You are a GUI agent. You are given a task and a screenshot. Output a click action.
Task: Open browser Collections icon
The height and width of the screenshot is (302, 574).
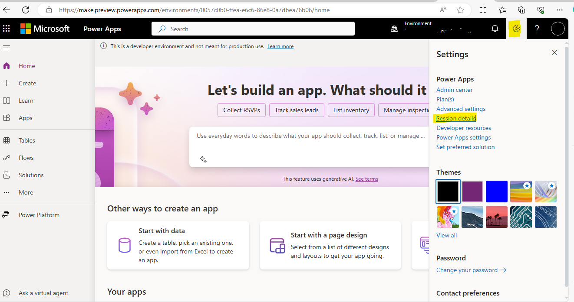click(x=521, y=10)
